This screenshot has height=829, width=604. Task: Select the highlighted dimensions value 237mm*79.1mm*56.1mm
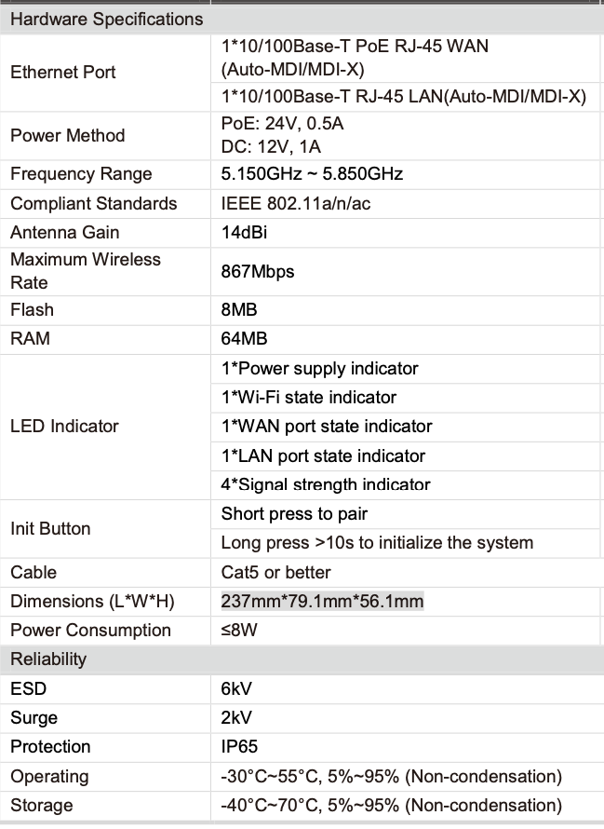coord(322,602)
